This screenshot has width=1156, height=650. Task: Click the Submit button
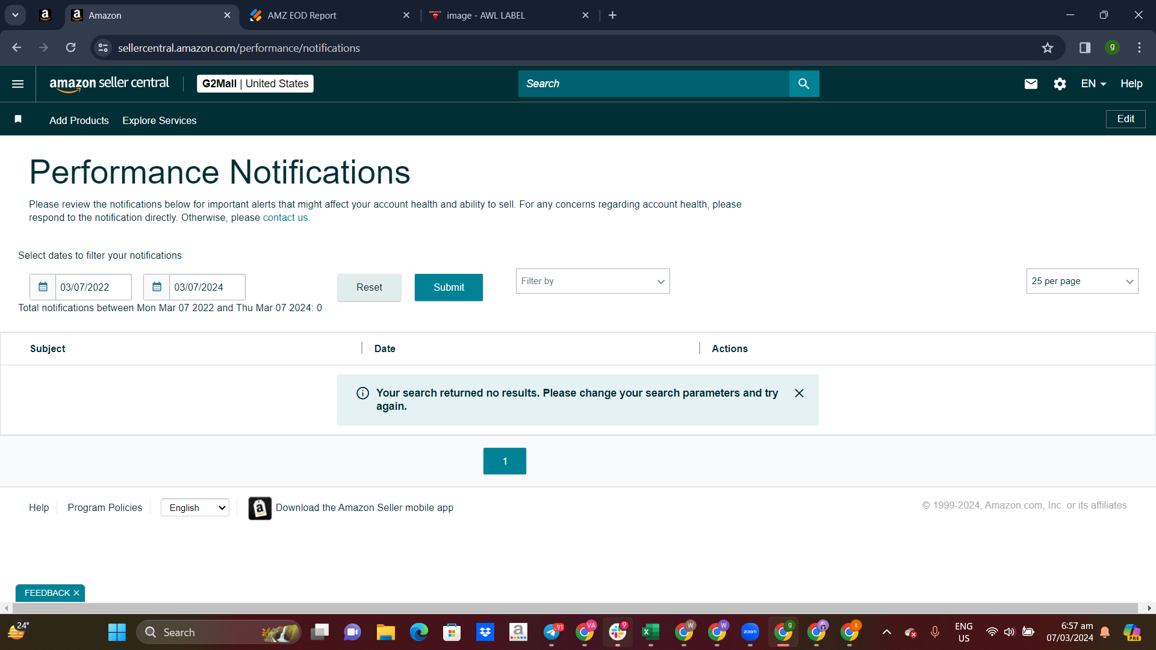tap(449, 287)
